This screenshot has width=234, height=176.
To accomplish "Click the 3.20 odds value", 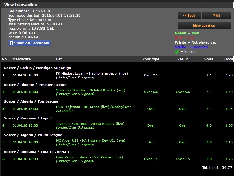I will coord(229,75).
